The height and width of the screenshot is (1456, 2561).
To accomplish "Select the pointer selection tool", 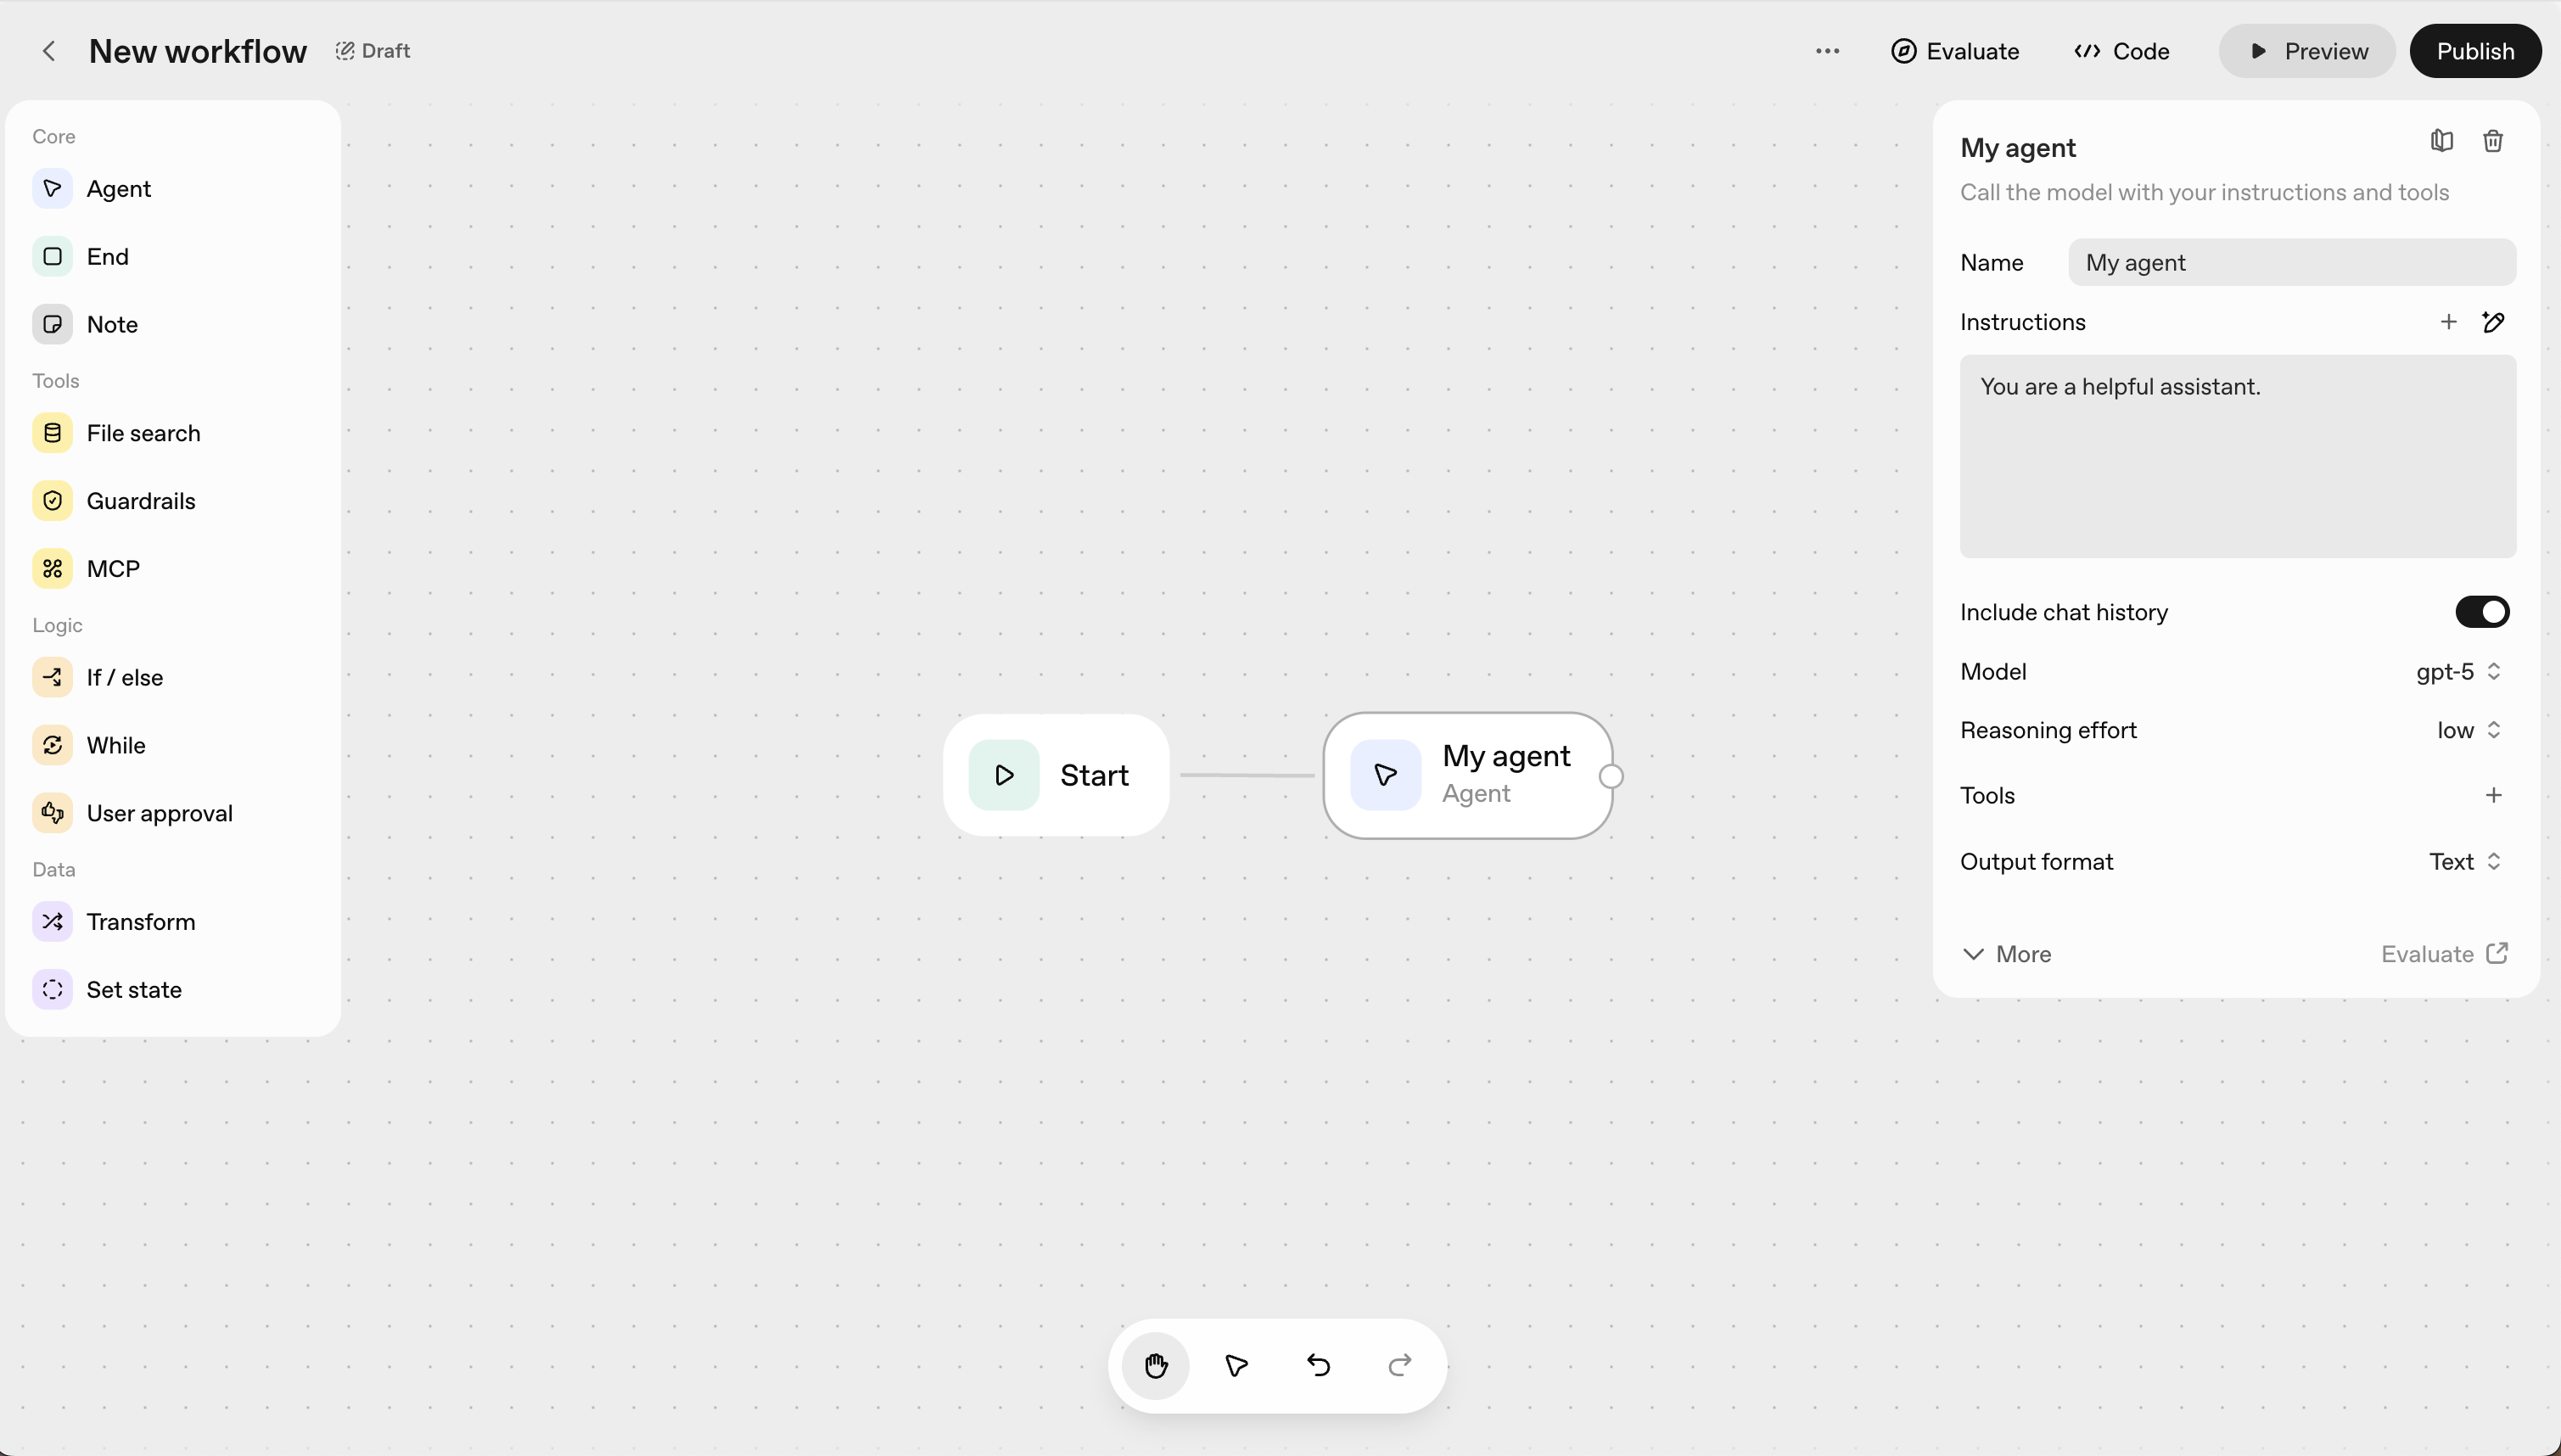I will click(1237, 1365).
